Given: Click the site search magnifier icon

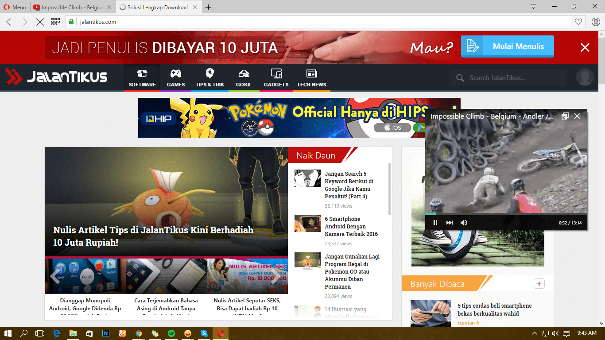Looking at the screenshot, I should [x=460, y=78].
